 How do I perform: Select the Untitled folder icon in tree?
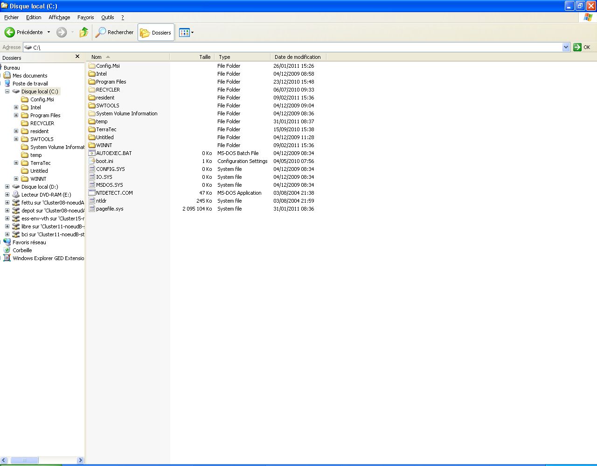(x=25, y=171)
